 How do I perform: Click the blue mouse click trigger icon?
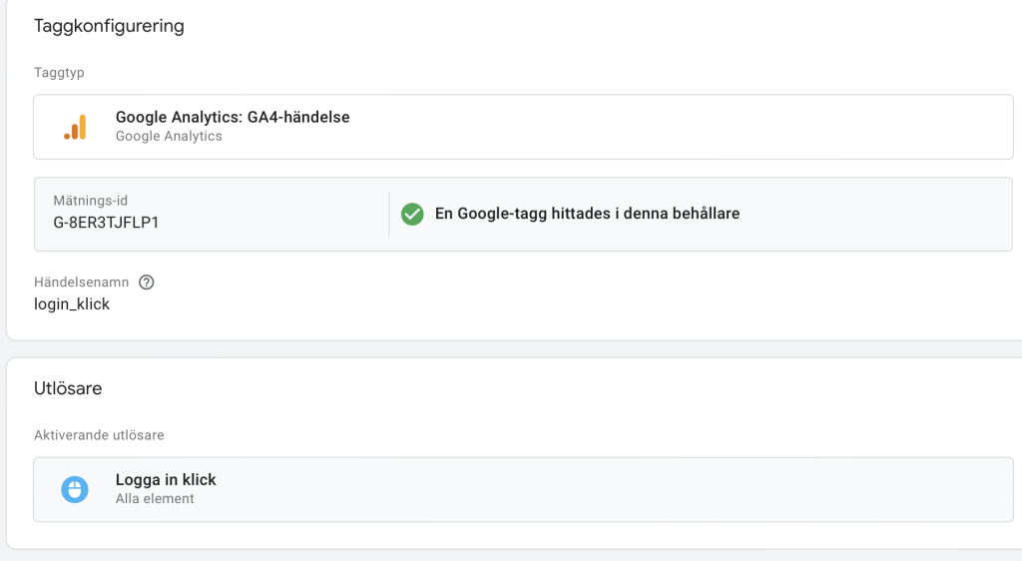[75, 489]
